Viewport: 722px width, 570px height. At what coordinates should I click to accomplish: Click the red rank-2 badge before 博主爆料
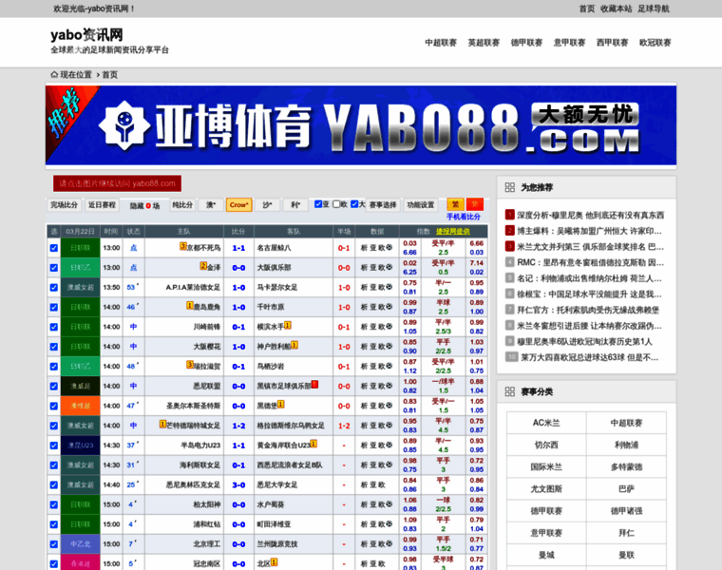pos(510,231)
